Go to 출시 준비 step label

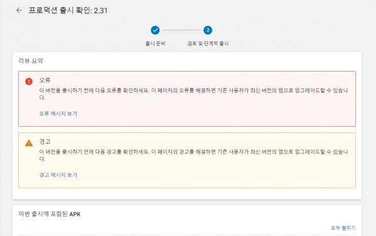point(156,44)
